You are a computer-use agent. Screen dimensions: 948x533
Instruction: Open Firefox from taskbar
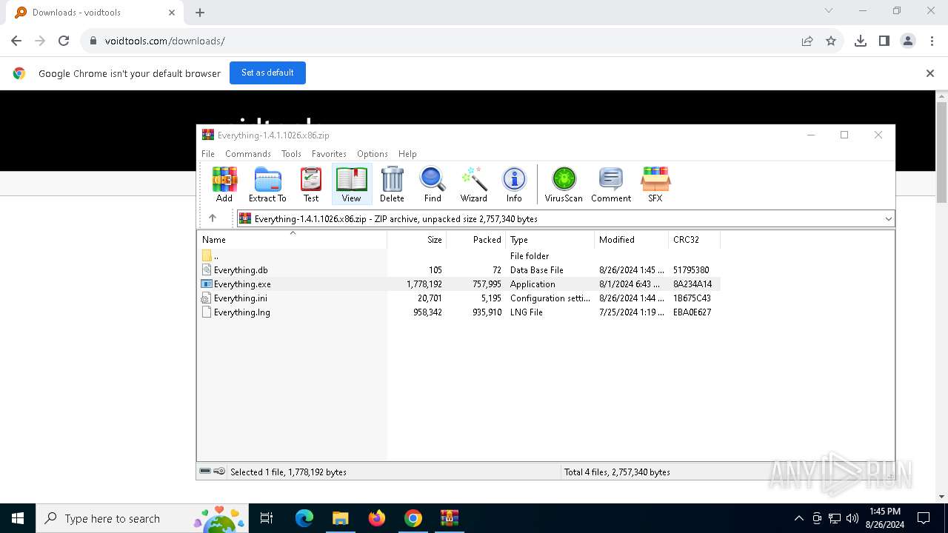coord(377,518)
